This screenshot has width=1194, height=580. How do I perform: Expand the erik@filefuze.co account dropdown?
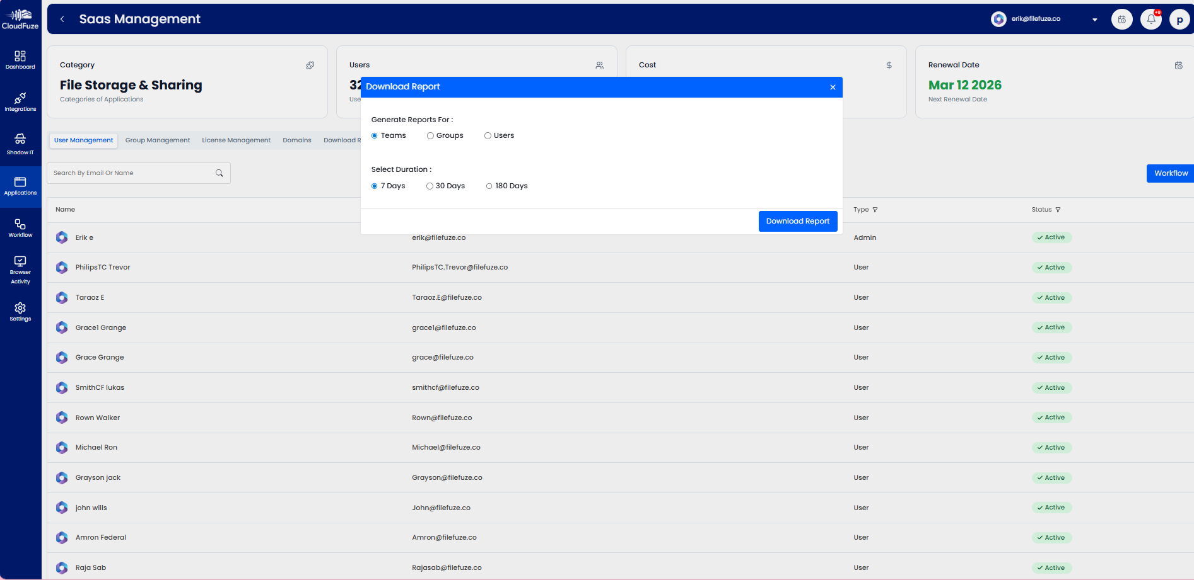pos(1094,19)
